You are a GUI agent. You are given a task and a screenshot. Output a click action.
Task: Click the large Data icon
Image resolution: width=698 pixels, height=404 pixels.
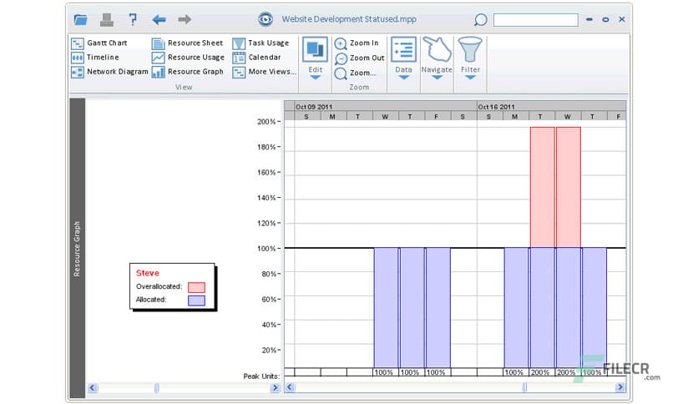[403, 49]
